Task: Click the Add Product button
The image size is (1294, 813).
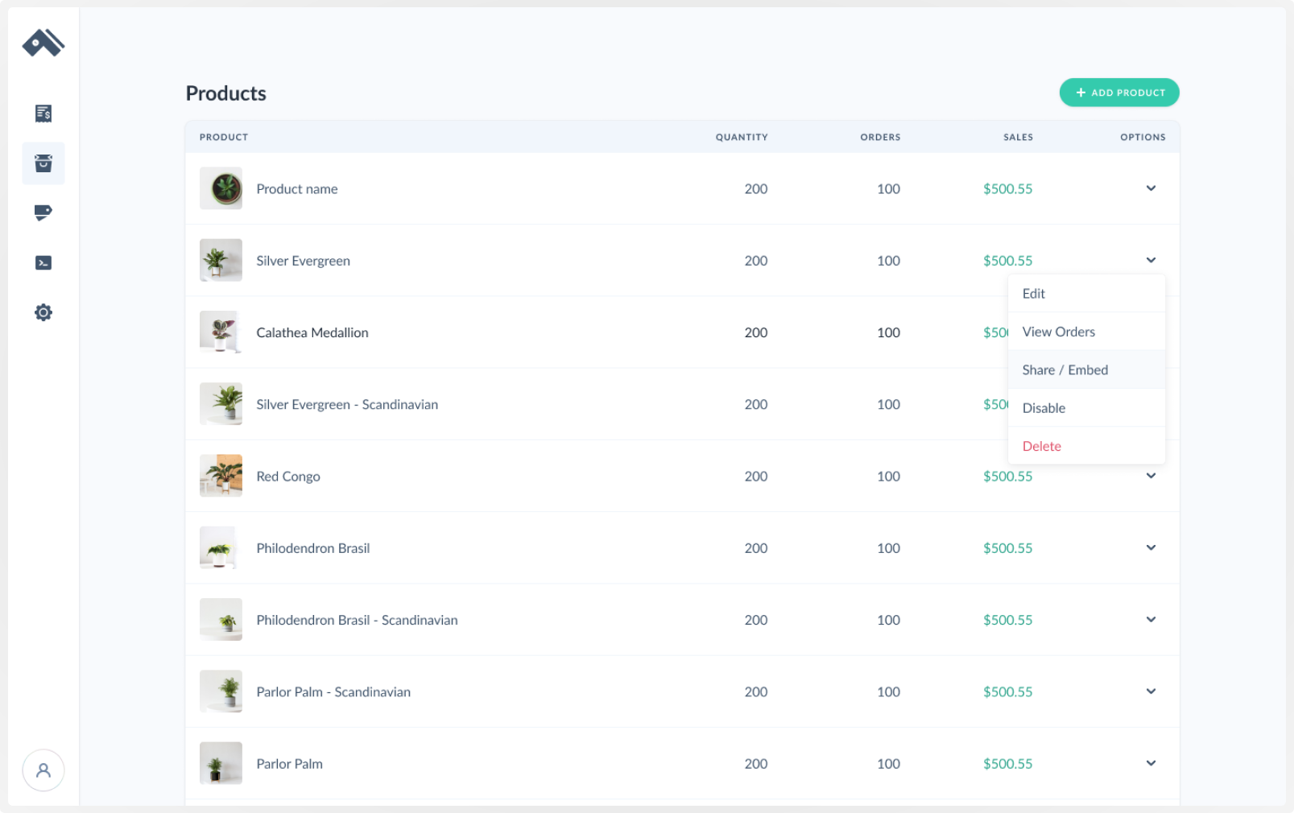Action: pos(1119,93)
